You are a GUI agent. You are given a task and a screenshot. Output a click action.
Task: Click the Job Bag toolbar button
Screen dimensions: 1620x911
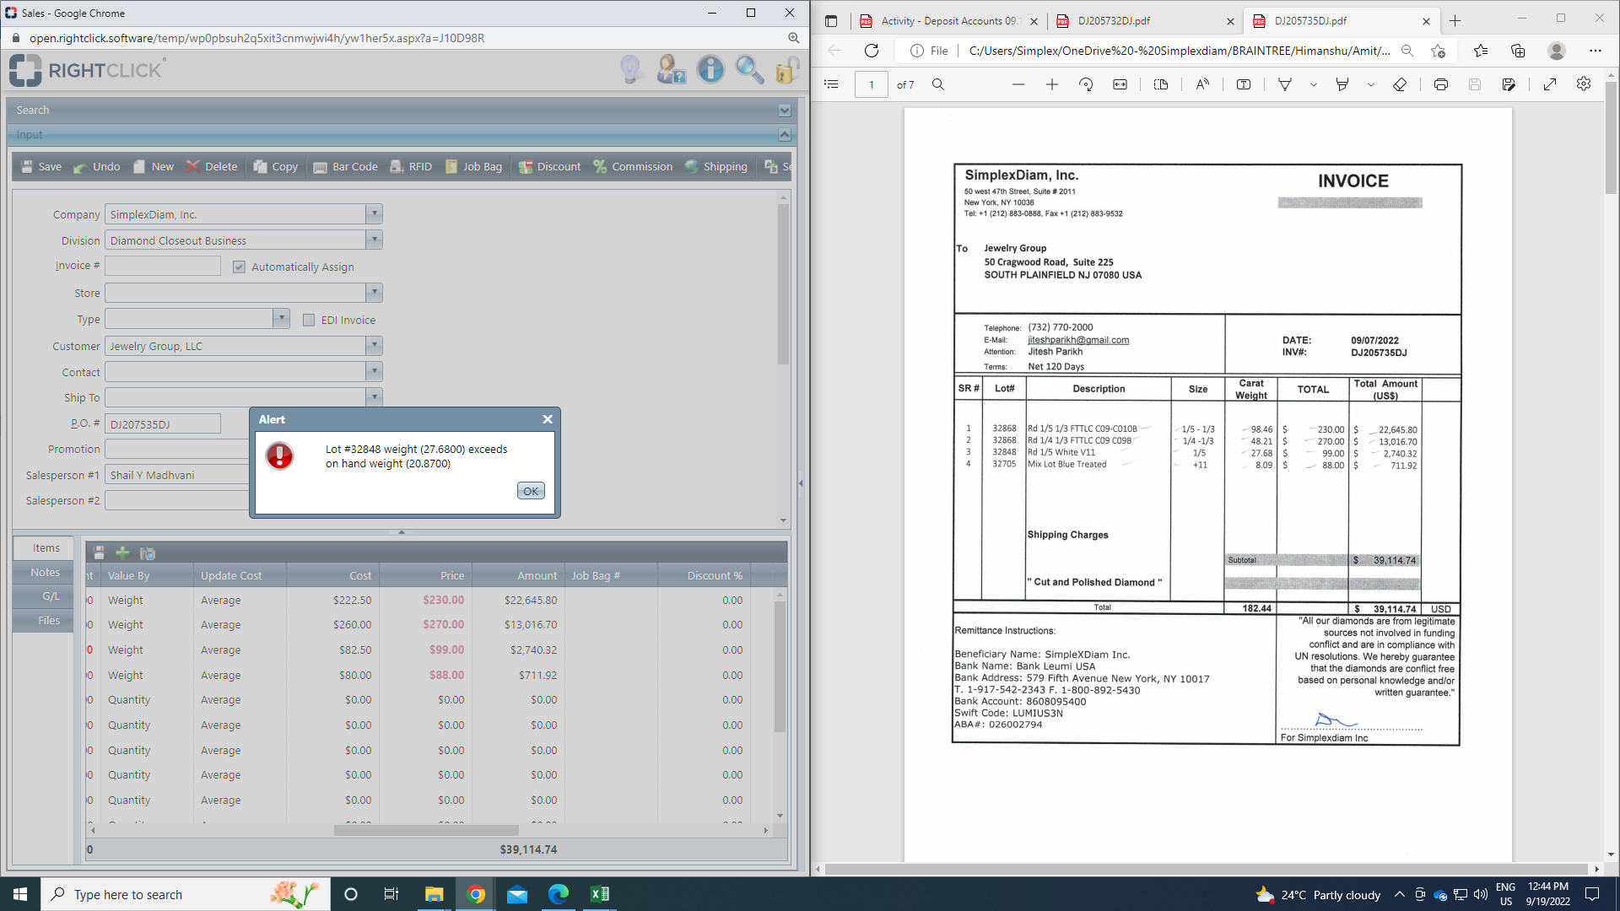tap(473, 167)
